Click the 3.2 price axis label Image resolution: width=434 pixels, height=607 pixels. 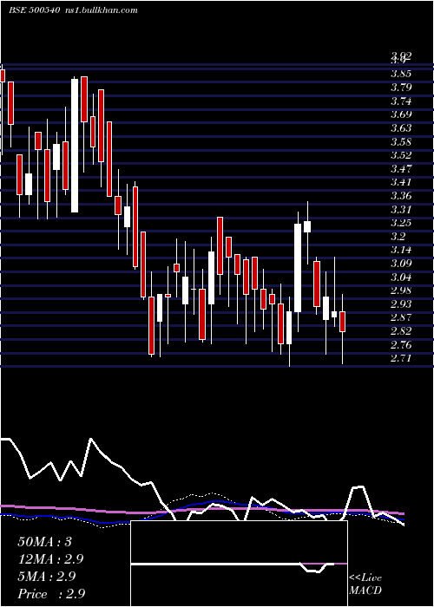(x=398, y=237)
